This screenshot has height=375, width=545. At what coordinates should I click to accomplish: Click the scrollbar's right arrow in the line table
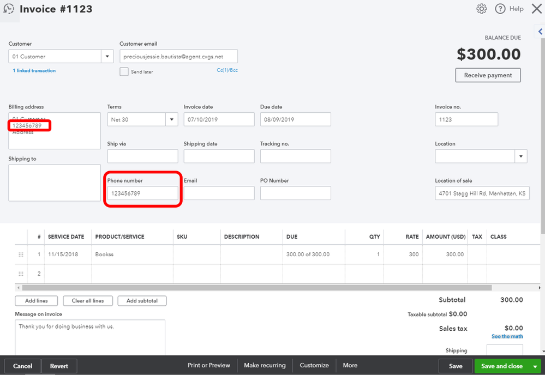pyautogui.click(x=539, y=287)
